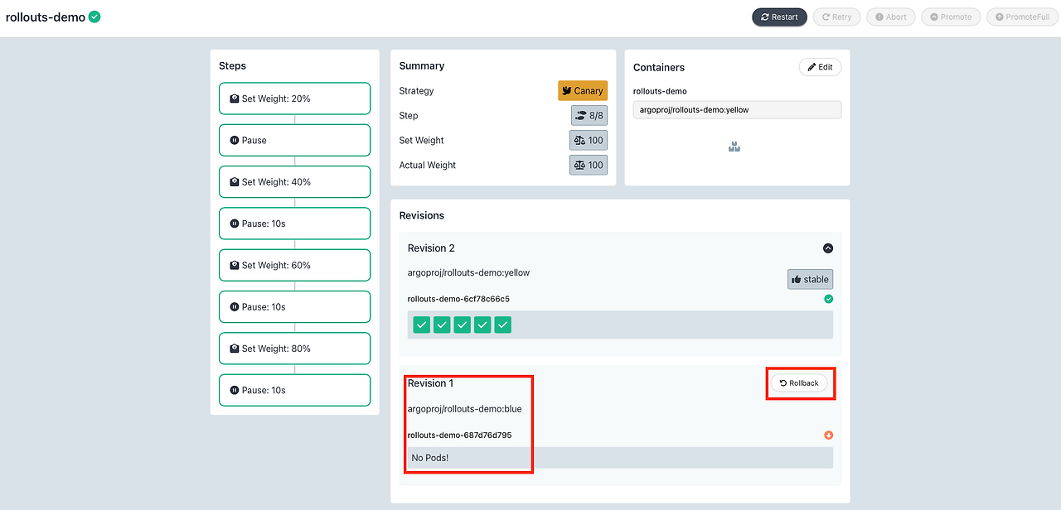
Task: Select the Set Weight: 60% step
Action: (294, 265)
